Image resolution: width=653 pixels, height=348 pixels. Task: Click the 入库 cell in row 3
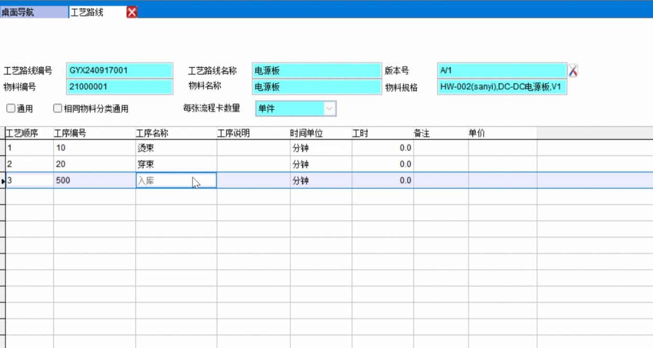[176, 181]
